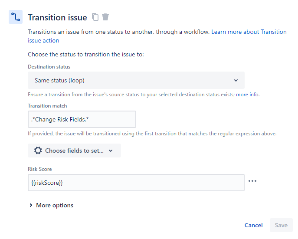Click the arrow beside Choose fields to set

click(111, 151)
